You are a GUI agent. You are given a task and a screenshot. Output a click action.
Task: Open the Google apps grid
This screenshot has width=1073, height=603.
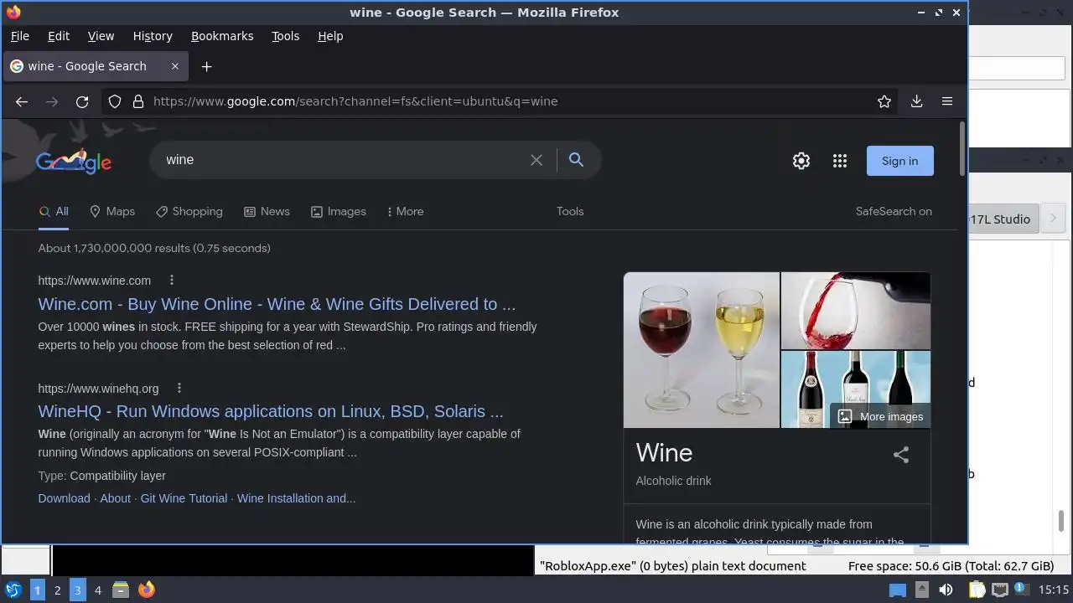(x=840, y=161)
